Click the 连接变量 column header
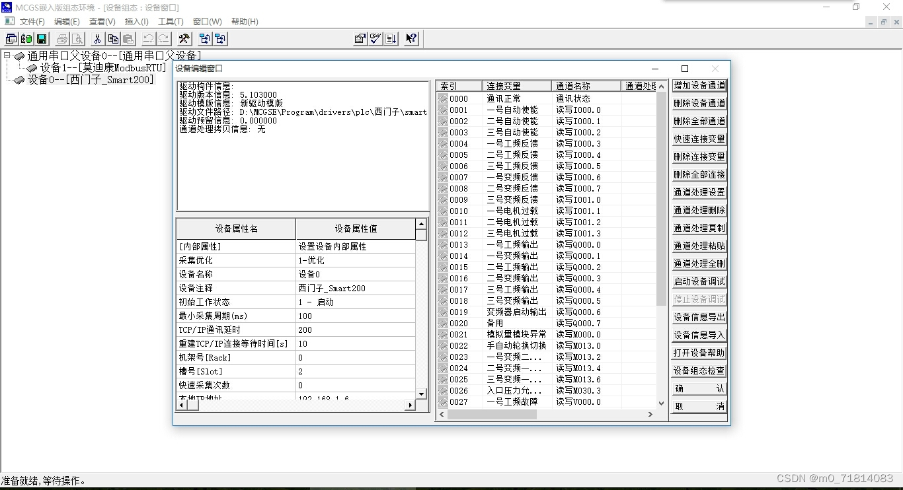903x490 pixels. point(518,86)
